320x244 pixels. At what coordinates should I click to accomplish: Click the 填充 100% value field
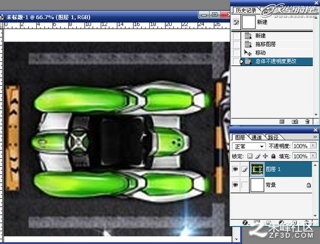(301, 156)
